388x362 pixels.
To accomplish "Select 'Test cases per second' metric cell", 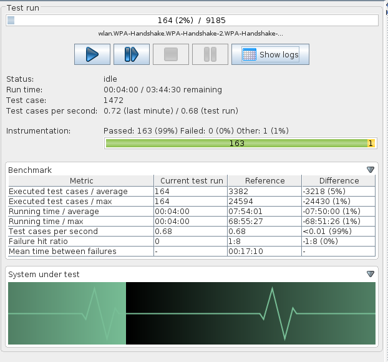I will 81,232.
